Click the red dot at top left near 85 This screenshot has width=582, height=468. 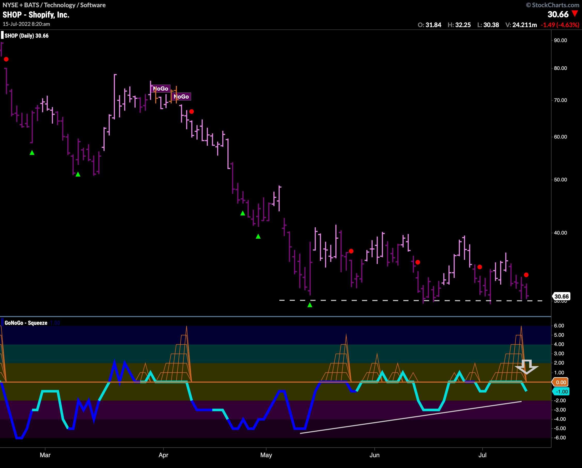point(6,59)
